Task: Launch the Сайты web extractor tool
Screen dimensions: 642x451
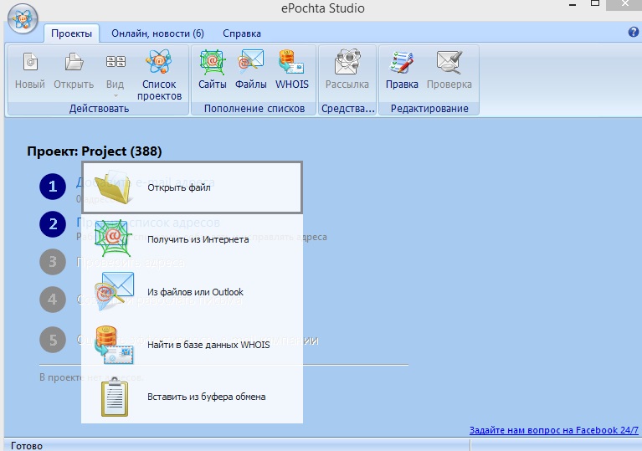Action: tap(212, 70)
